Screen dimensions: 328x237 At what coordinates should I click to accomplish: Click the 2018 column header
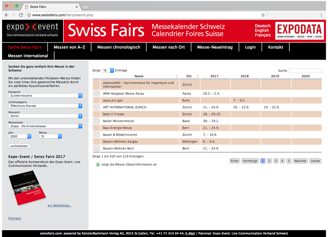click(245, 76)
